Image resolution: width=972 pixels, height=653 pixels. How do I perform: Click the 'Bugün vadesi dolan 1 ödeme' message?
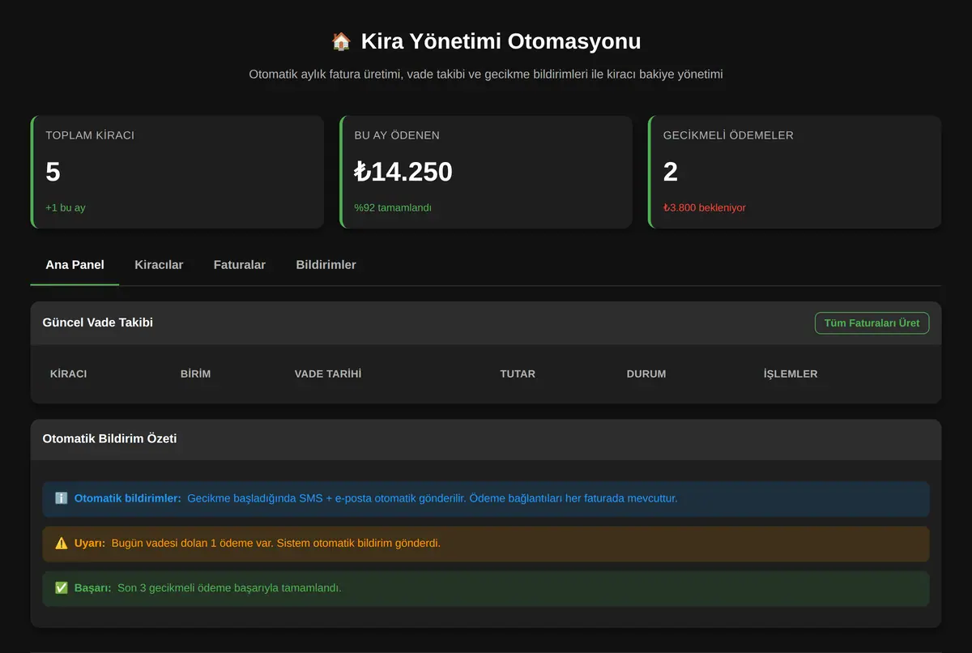coord(276,543)
